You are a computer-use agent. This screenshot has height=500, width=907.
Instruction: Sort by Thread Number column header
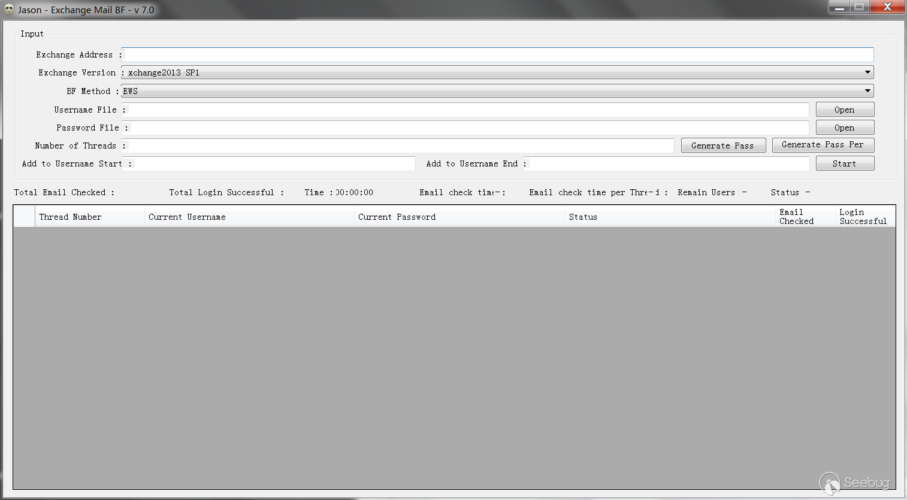point(90,217)
